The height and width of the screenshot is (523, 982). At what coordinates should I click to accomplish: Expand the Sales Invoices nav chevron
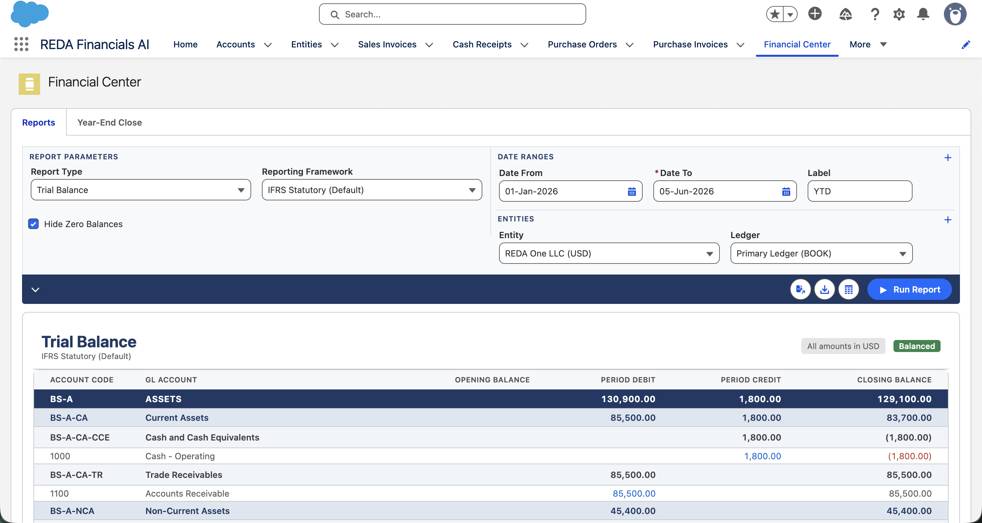coord(429,45)
